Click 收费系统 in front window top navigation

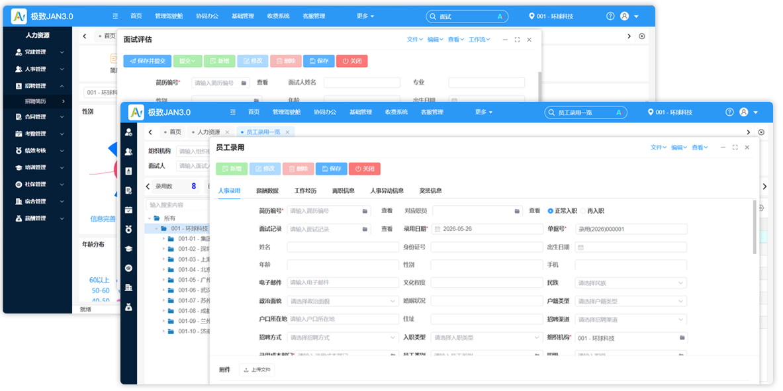click(x=396, y=112)
